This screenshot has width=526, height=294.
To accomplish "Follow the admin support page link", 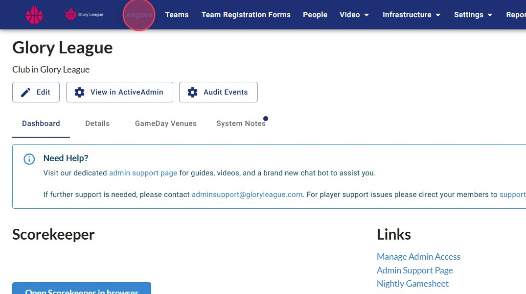I will pyautogui.click(x=143, y=173).
